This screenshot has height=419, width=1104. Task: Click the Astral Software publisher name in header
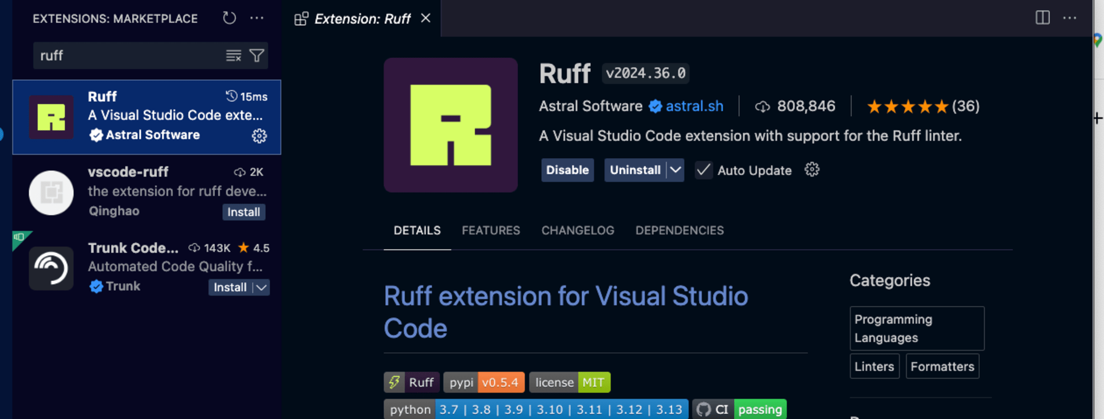(591, 106)
